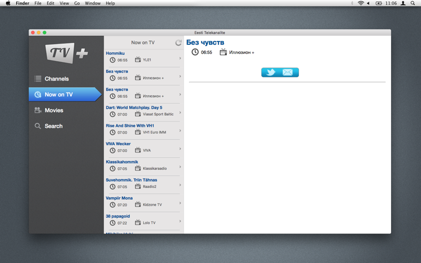Click the Channels list icon
Viewport: 421px width, 263px height.
[38, 78]
